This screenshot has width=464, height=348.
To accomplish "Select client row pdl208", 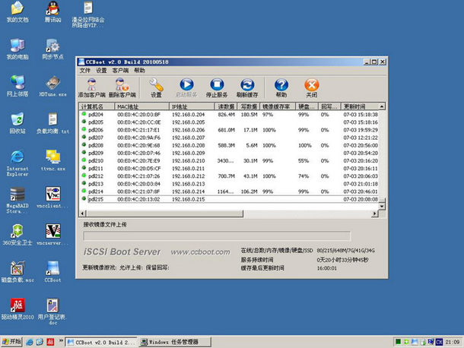I will [229, 145].
